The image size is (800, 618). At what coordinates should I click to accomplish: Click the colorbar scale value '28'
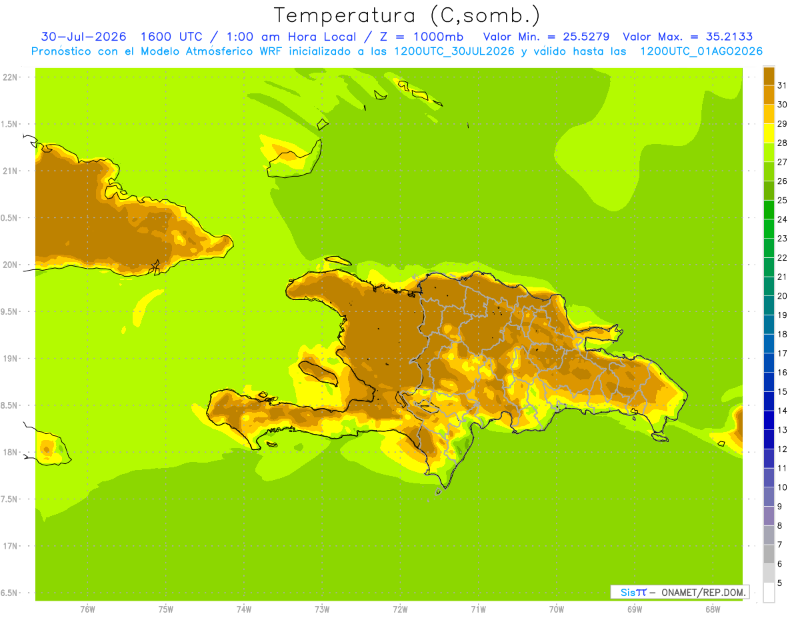782,143
